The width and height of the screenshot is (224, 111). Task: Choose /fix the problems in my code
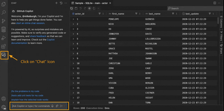(25, 91)
